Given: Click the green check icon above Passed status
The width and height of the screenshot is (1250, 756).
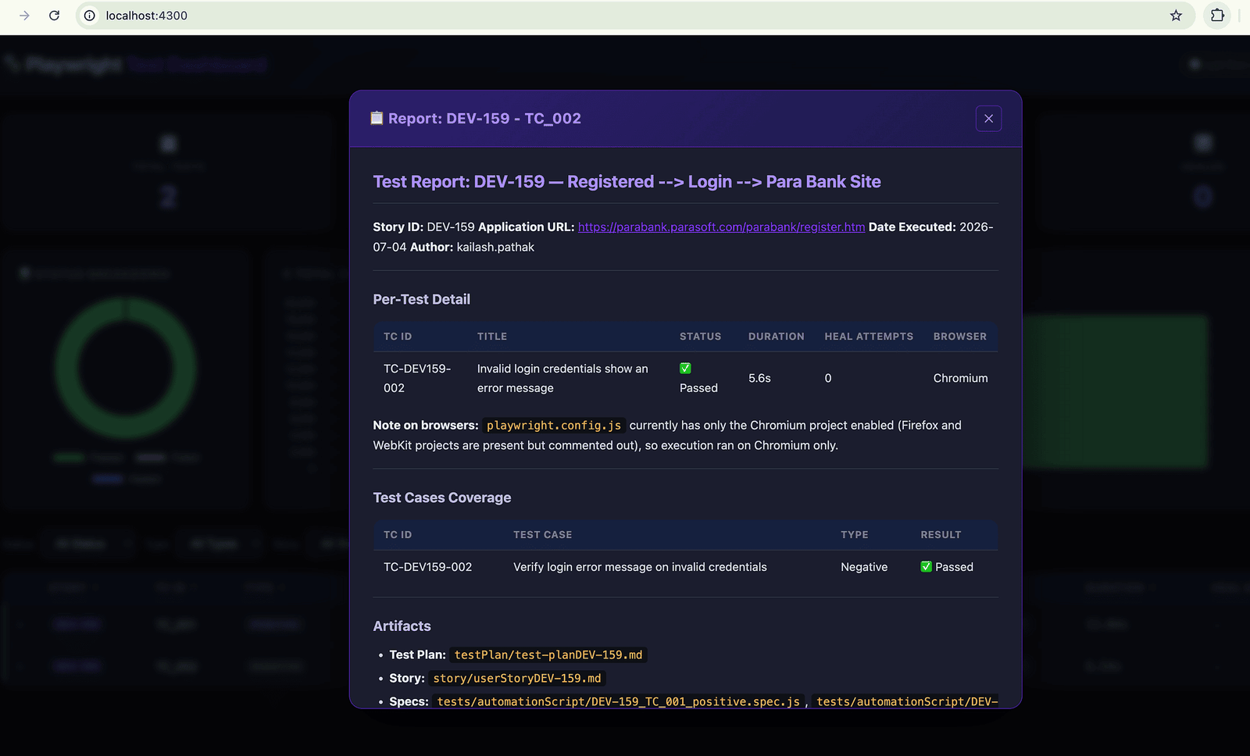Looking at the screenshot, I should coord(685,369).
